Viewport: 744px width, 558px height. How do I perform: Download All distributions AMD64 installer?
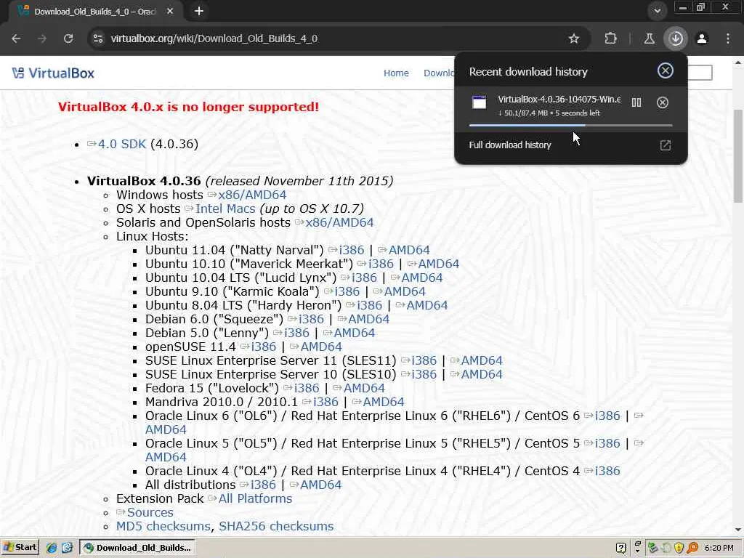(x=320, y=485)
